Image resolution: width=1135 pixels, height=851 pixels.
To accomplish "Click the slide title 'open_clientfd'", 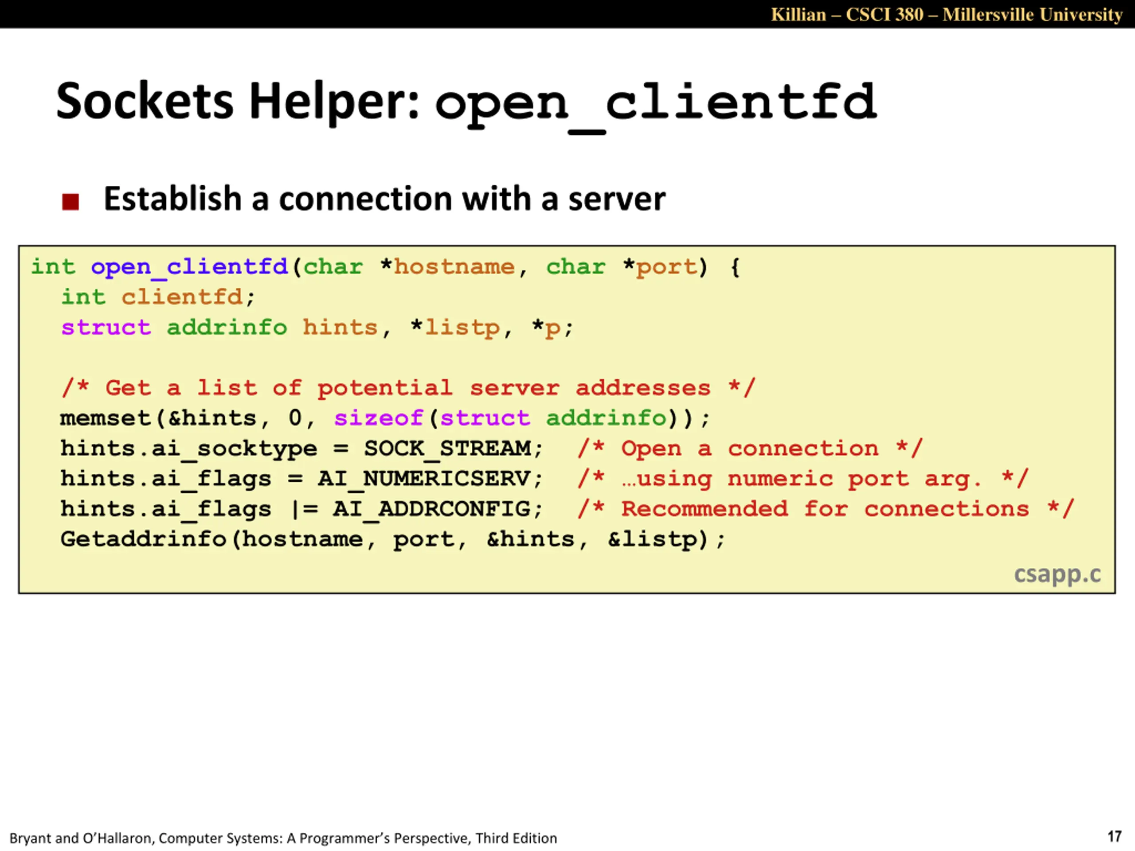I will 656,105.
